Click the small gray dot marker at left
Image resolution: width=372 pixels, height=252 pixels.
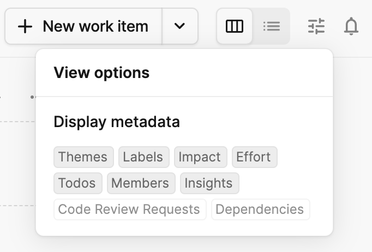tap(32, 97)
